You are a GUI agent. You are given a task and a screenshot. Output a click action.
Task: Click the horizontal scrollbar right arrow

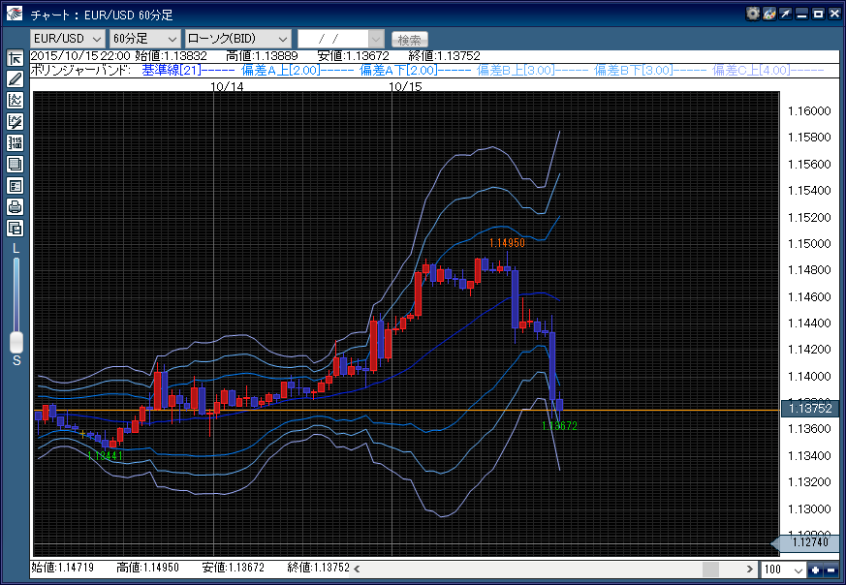click(749, 569)
